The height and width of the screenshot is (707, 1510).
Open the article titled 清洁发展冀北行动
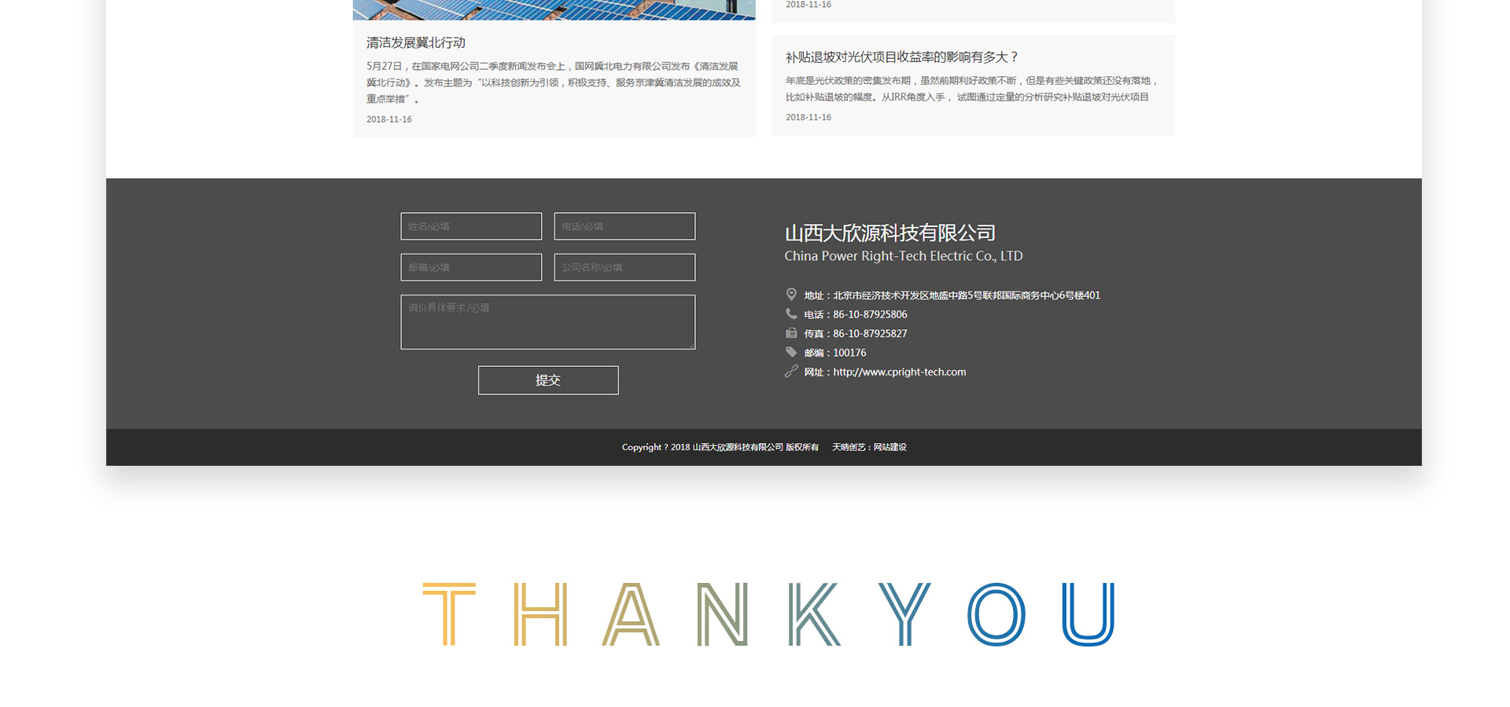point(416,42)
